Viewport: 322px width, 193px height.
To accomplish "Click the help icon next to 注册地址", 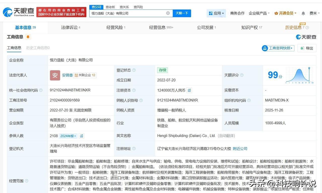I will [134, 148].
